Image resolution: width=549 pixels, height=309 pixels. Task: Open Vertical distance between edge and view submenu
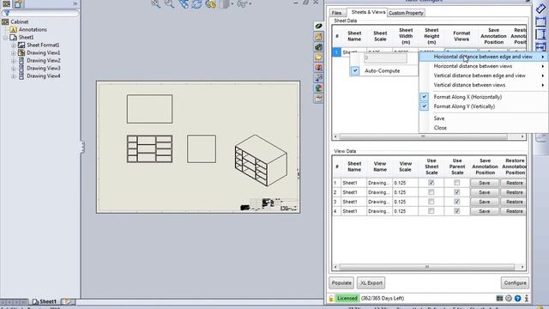[484, 76]
